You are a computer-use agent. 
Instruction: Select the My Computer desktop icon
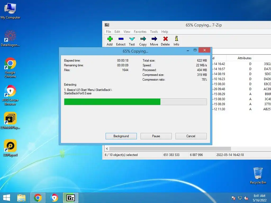[x=10, y=11]
